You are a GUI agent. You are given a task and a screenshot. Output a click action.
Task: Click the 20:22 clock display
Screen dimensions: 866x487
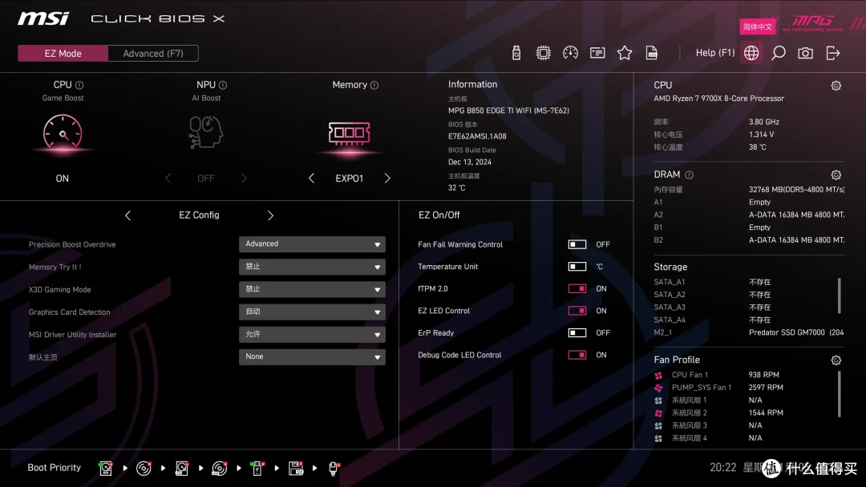[723, 468]
